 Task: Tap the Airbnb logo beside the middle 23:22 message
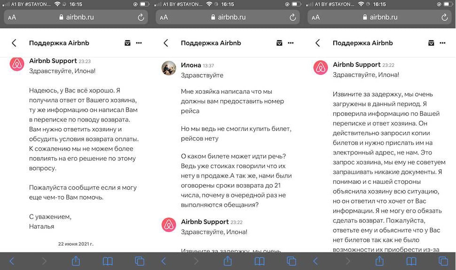(169, 224)
